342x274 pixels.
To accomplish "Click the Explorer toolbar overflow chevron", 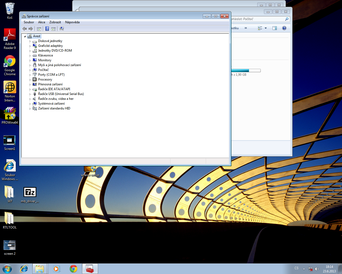I will (246, 28).
